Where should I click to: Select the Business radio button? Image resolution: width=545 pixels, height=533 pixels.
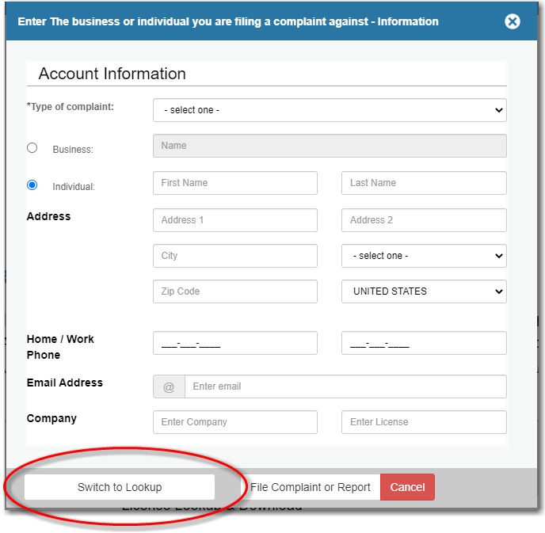[x=32, y=147]
